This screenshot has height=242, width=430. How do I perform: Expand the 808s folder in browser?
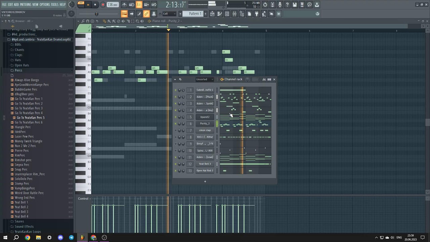pos(18,44)
